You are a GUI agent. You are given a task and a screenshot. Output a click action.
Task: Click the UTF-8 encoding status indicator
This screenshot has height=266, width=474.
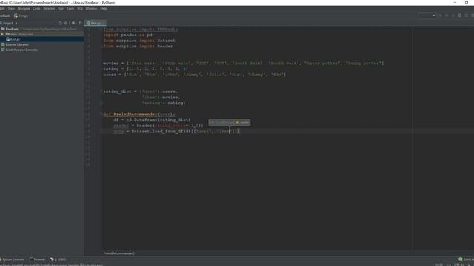(x=459, y=265)
